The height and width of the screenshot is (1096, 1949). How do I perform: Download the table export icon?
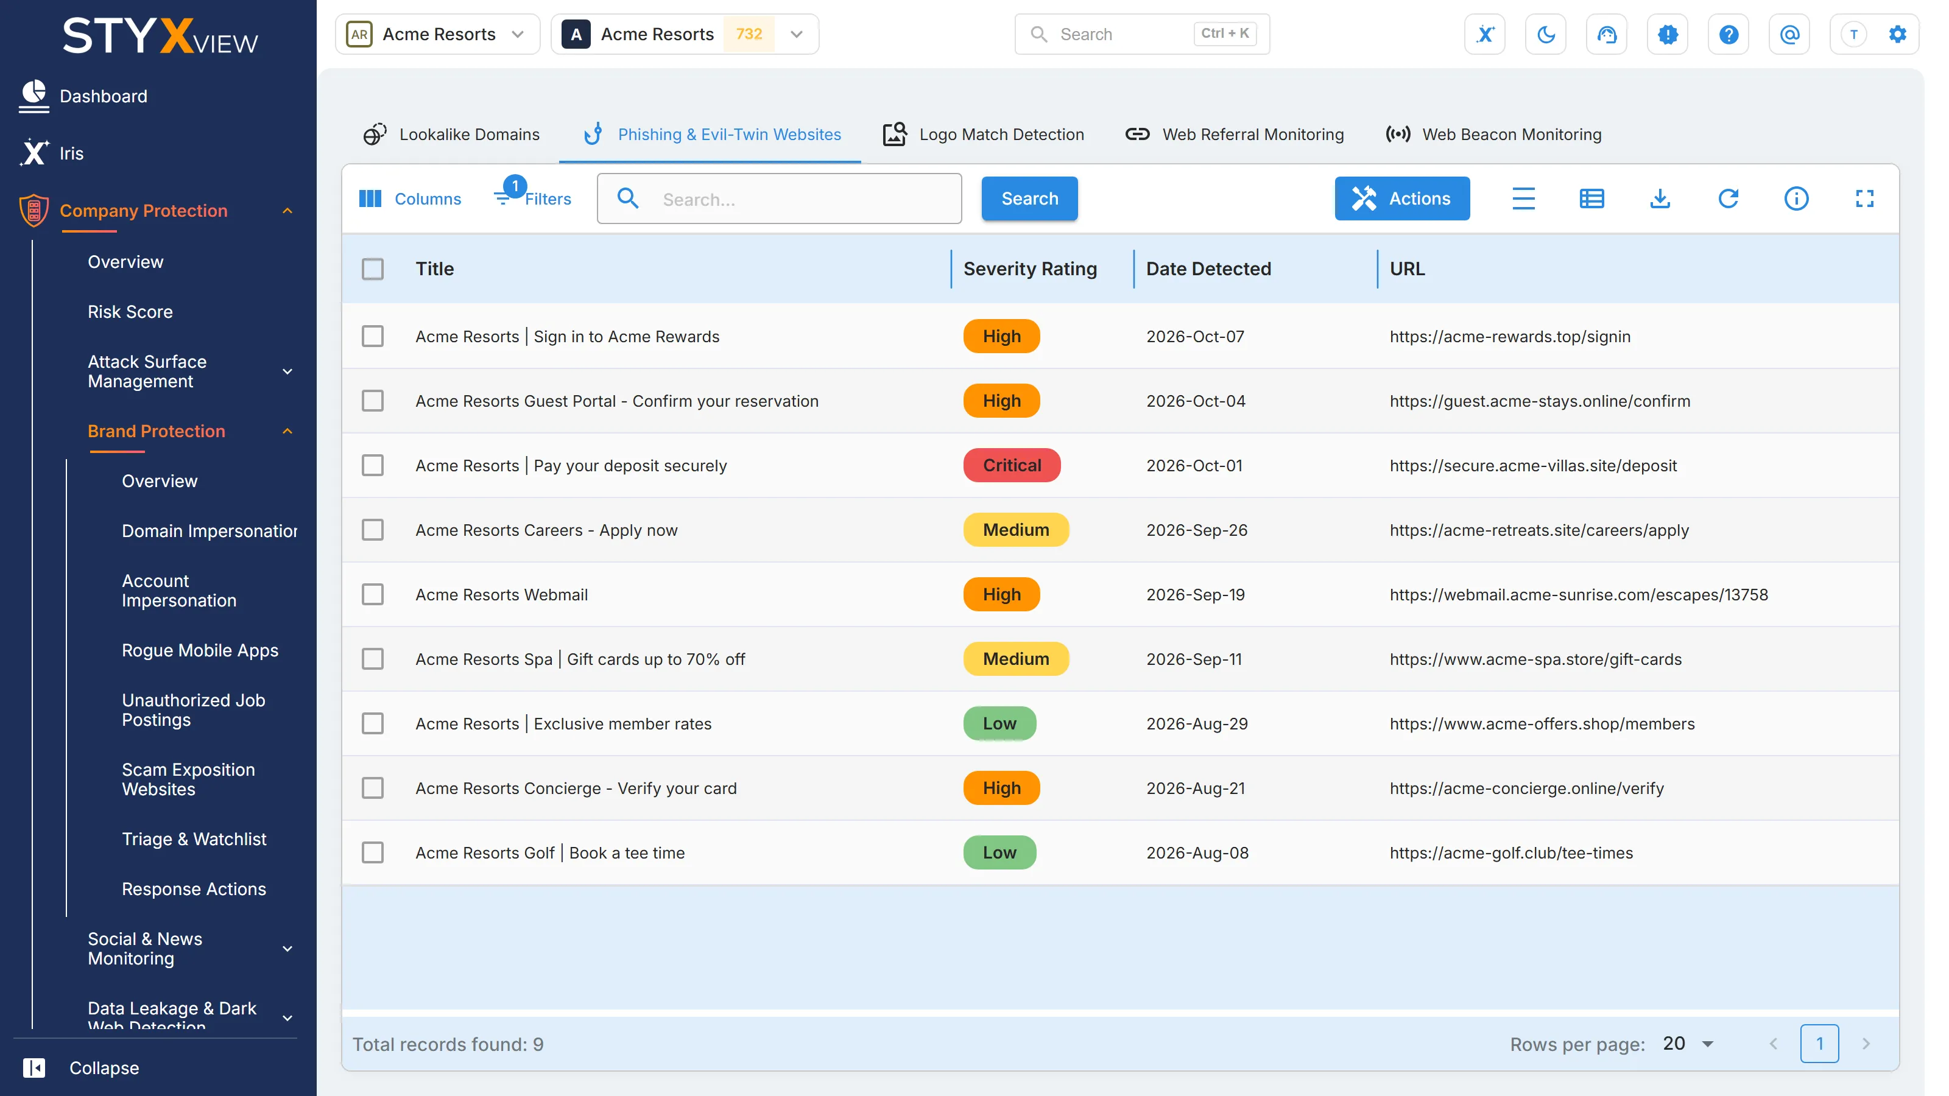coord(1660,199)
